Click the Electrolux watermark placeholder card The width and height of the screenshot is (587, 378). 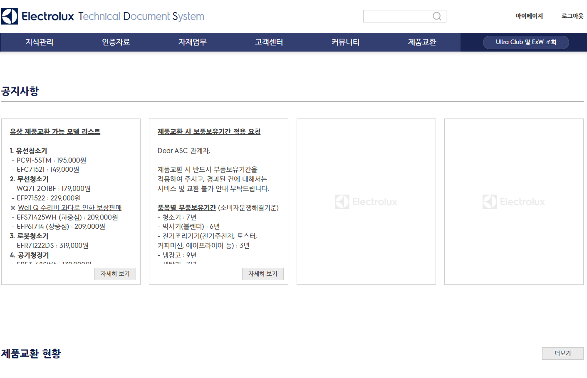coord(366,202)
